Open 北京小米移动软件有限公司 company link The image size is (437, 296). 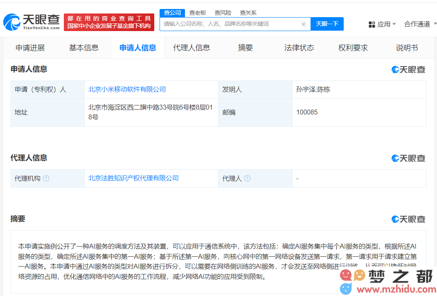coord(127,90)
